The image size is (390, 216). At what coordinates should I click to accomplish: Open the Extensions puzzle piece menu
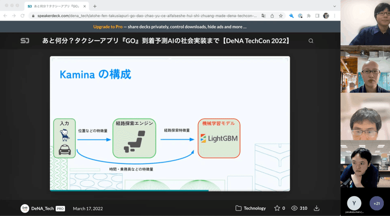click(x=309, y=16)
